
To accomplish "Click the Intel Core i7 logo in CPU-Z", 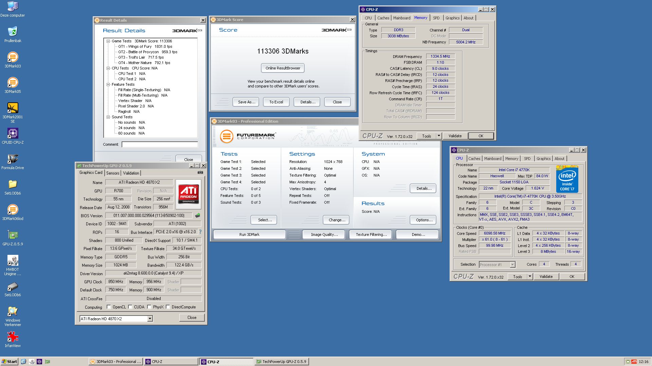I will [567, 179].
